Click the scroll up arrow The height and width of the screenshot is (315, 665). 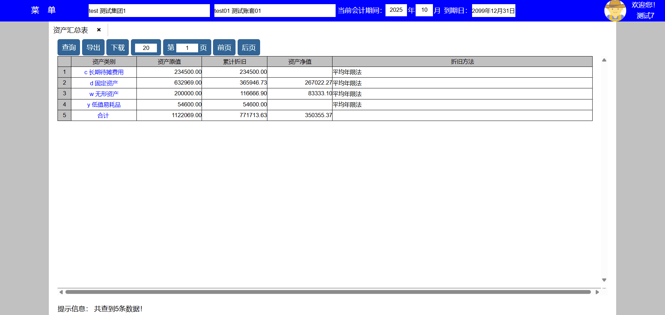coord(604,60)
